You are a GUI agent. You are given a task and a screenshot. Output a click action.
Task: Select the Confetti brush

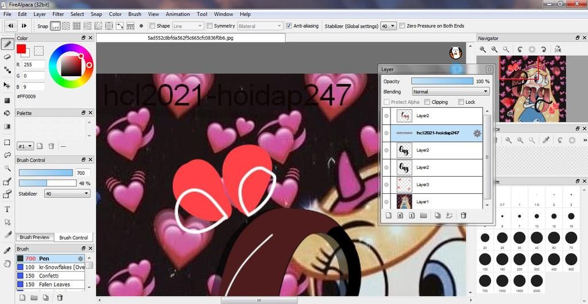click(51, 276)
